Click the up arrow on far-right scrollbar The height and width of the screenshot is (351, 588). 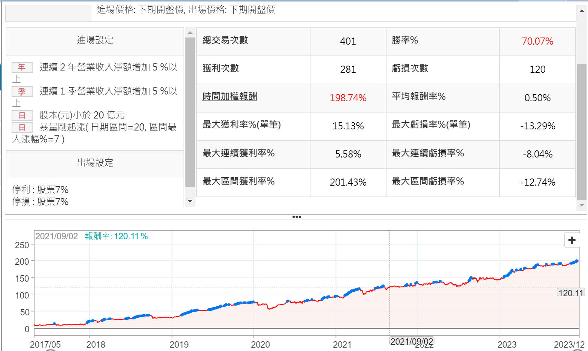click(x=582, y=11)
